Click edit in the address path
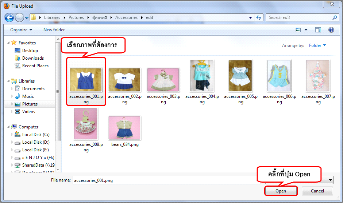Screen dimensions: 343x203 pos(150,17)
